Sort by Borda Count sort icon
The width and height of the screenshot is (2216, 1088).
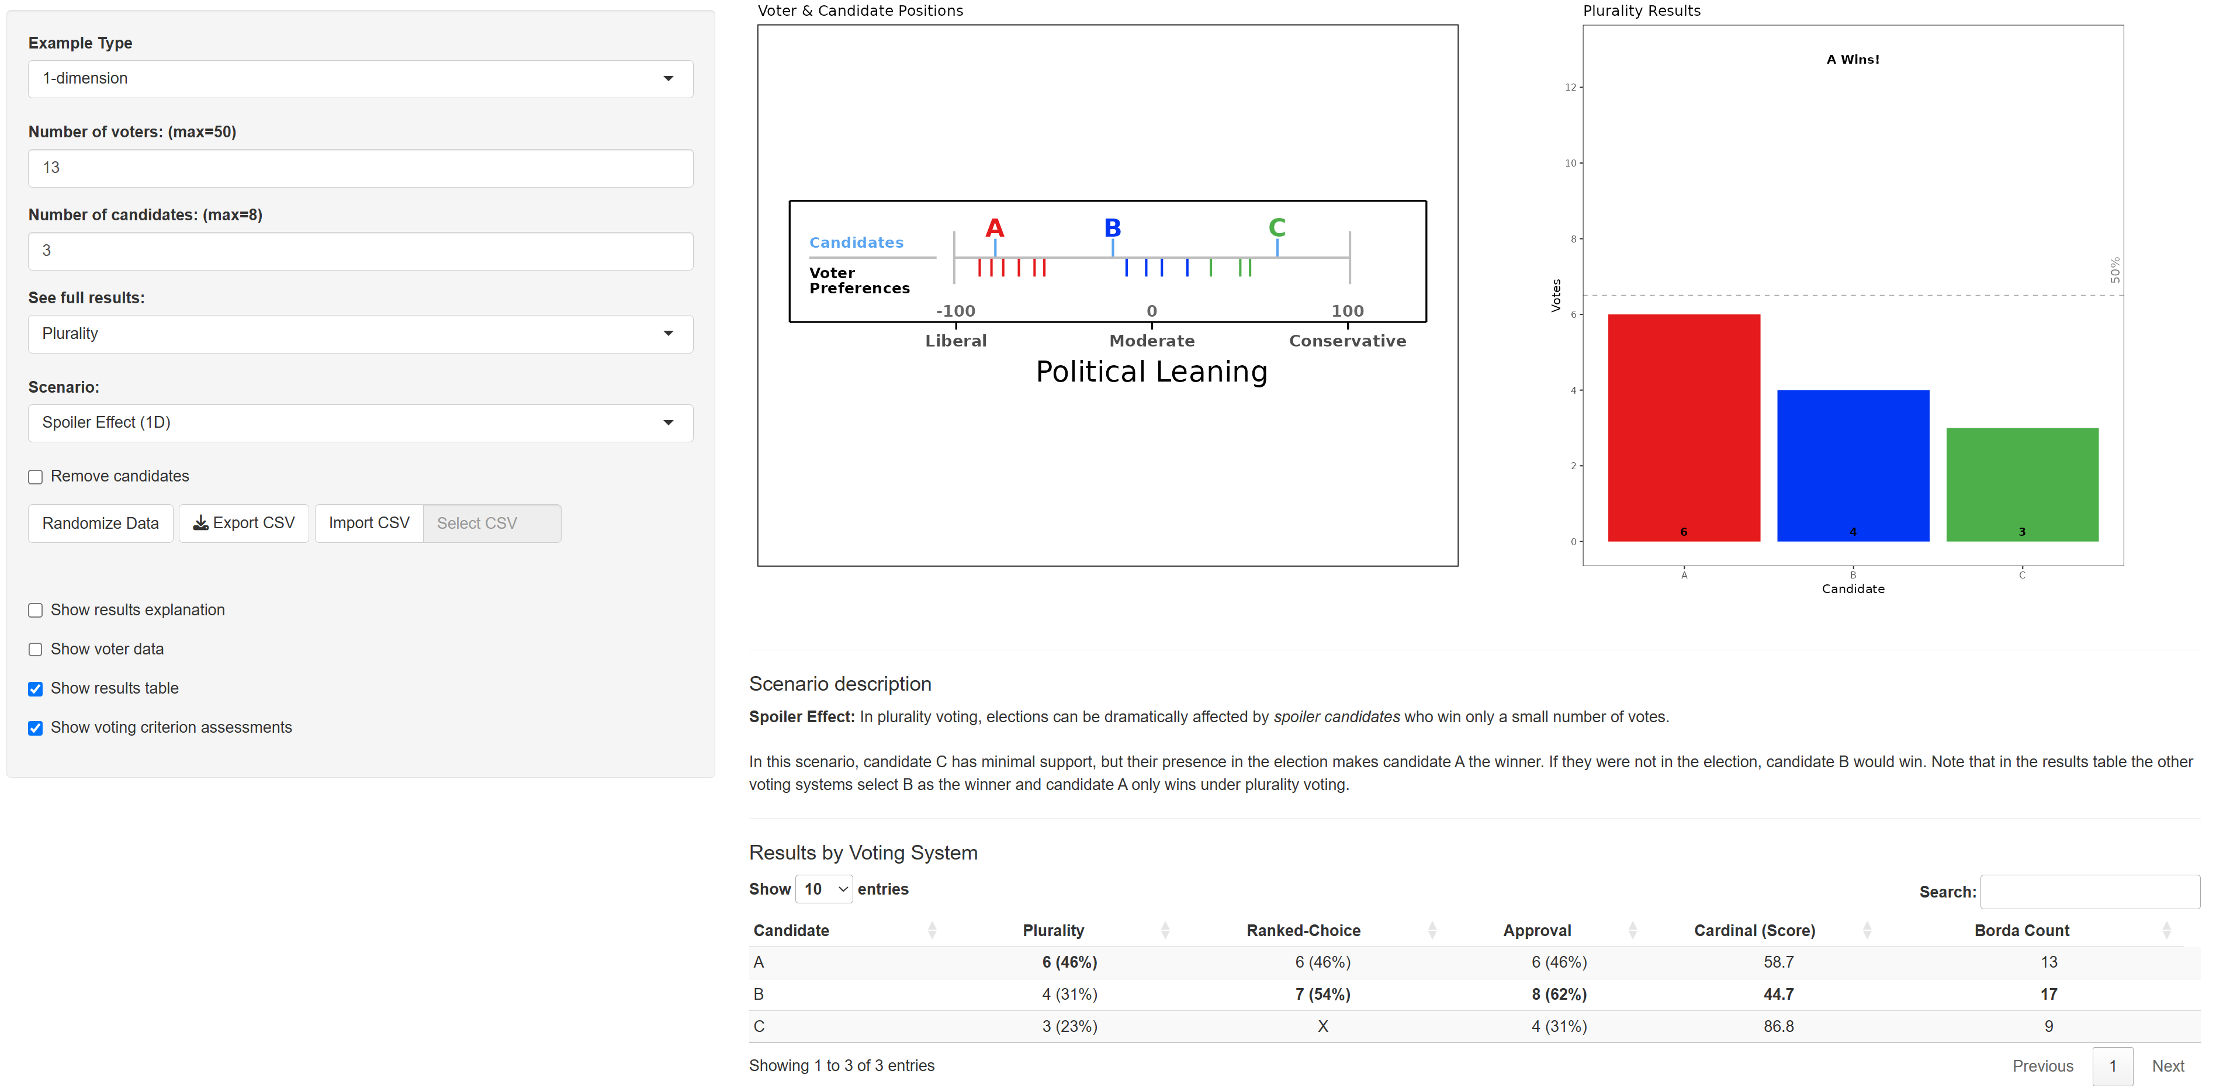point(2166,930)
